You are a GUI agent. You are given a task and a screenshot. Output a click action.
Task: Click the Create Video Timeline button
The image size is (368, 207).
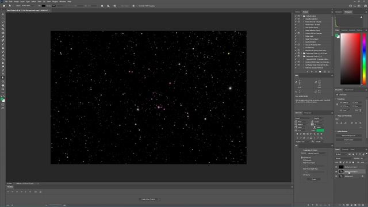(x=148, y=199)
